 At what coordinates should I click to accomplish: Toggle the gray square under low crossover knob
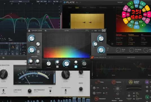point(57,67)
